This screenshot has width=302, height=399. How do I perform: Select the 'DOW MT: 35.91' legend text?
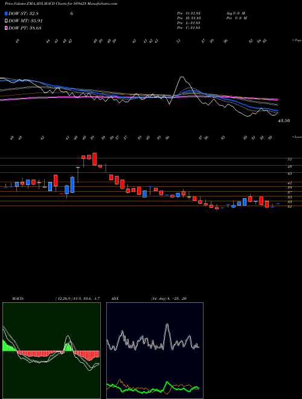click(x=25, y=21)
